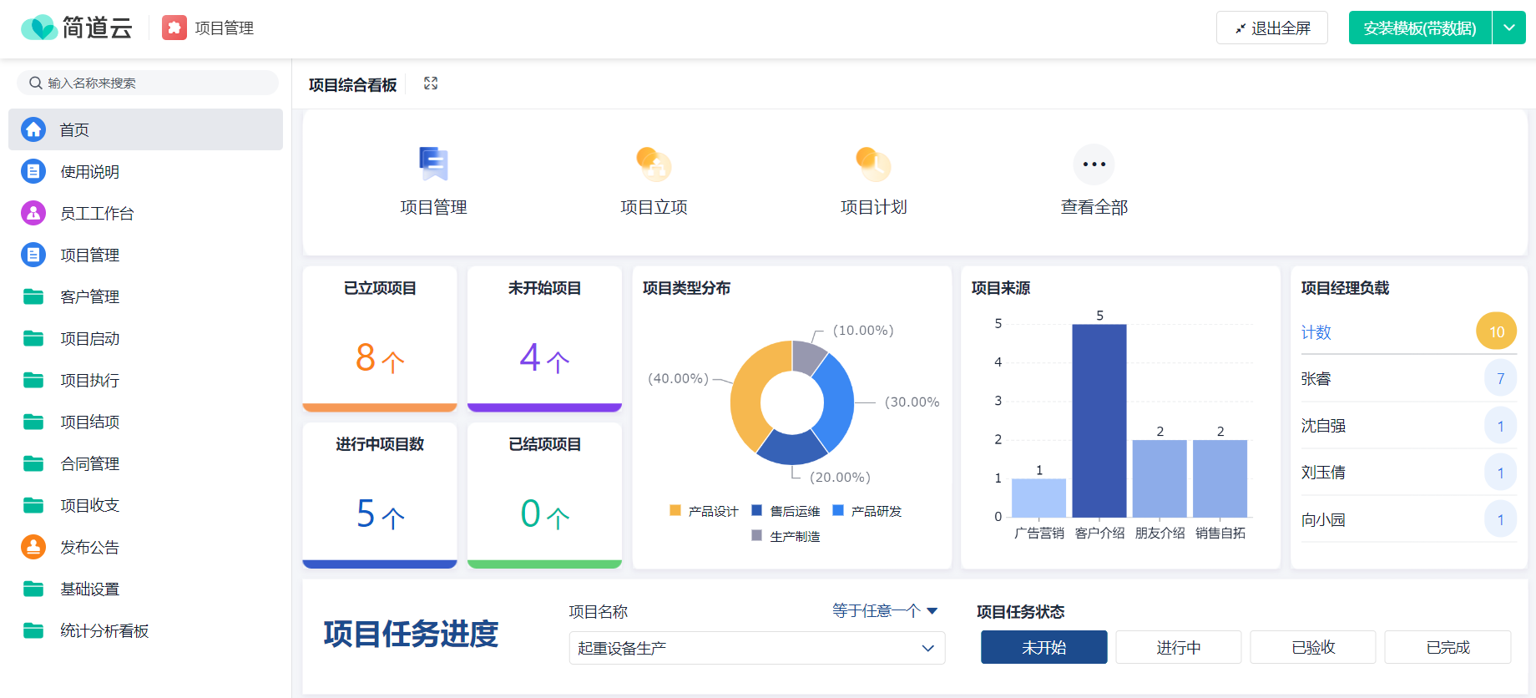This screenshot has width=1536, height=698.
Task: Select the 进行中 task status filter
Action: click(x=1179, y=647)
